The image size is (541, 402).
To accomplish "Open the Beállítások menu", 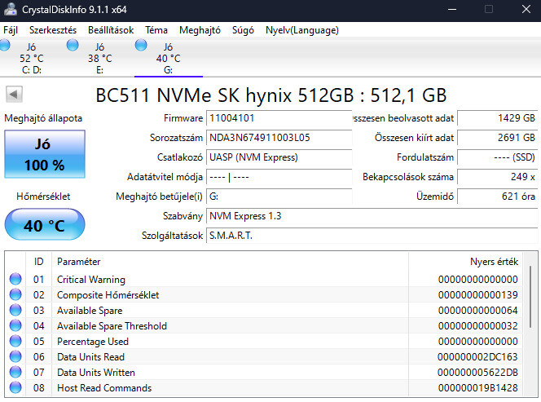I will tap(112, 30).
